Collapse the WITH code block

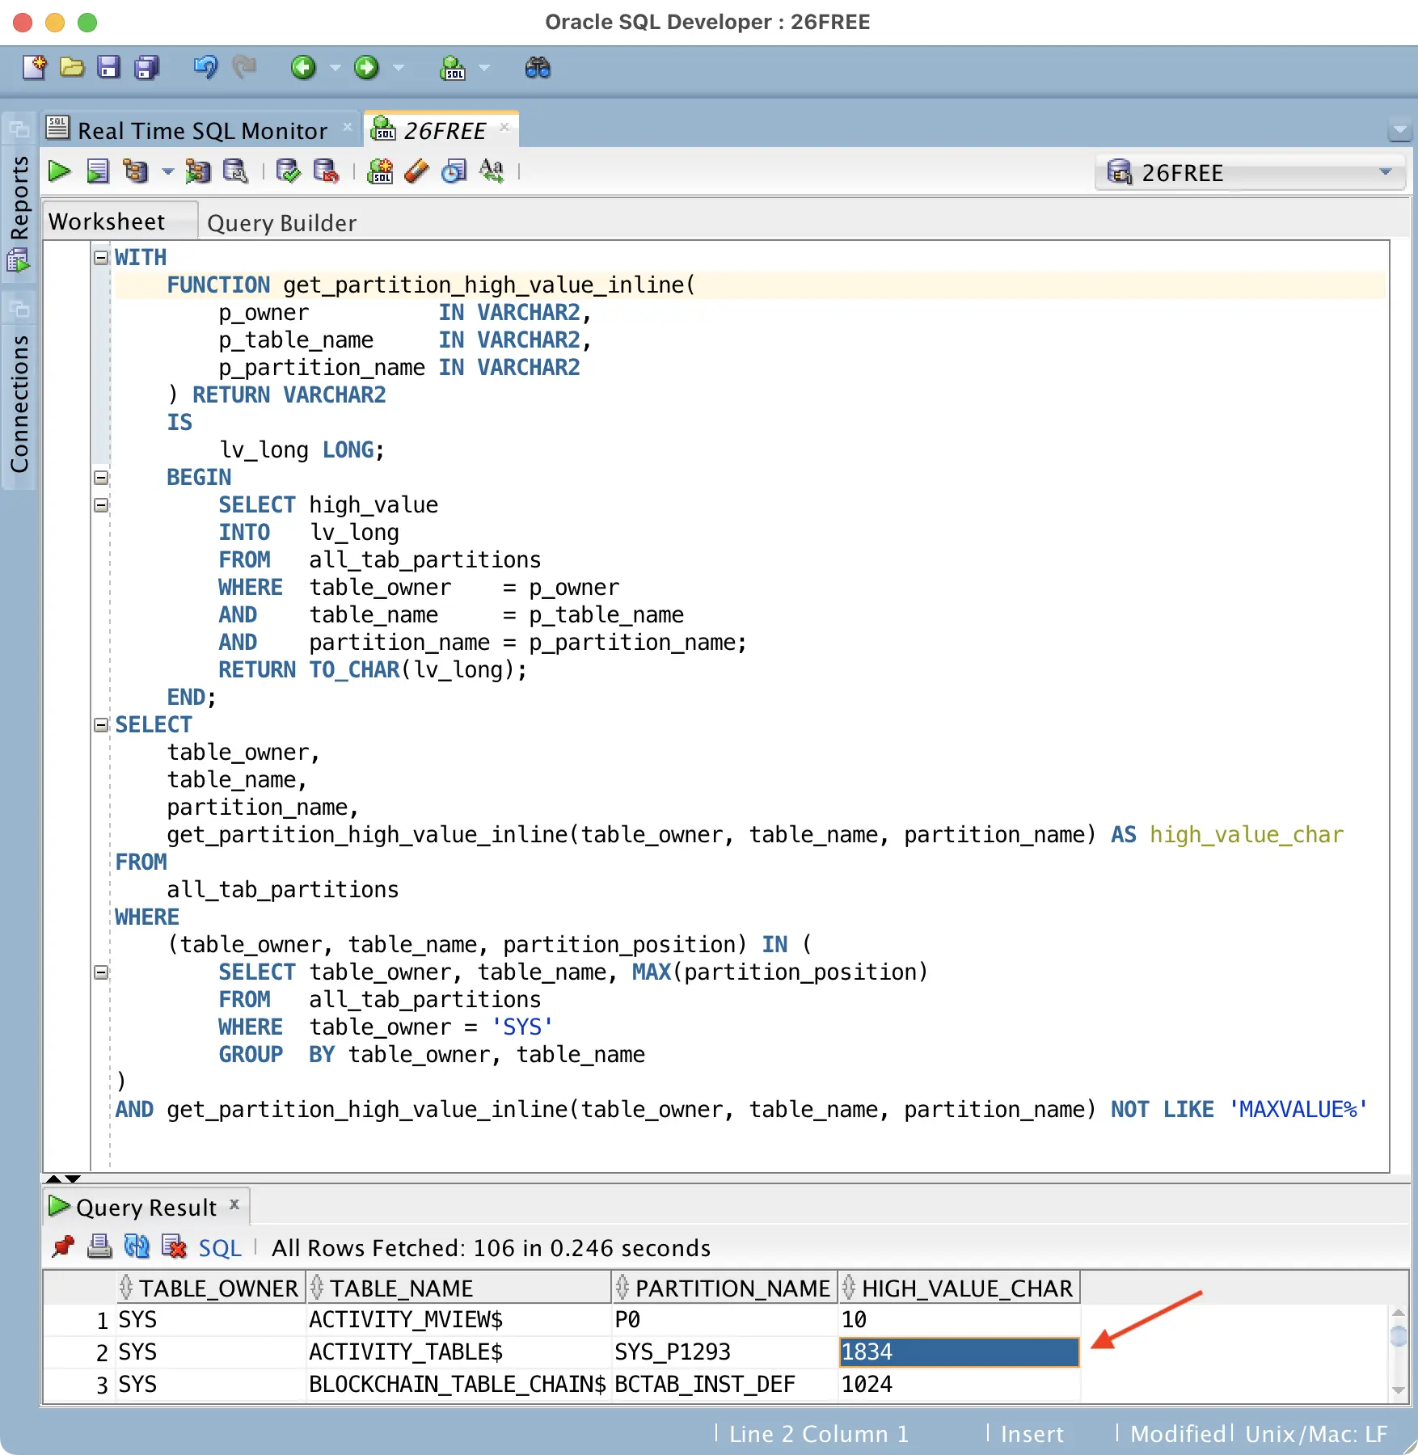click(x=100, y=257)
